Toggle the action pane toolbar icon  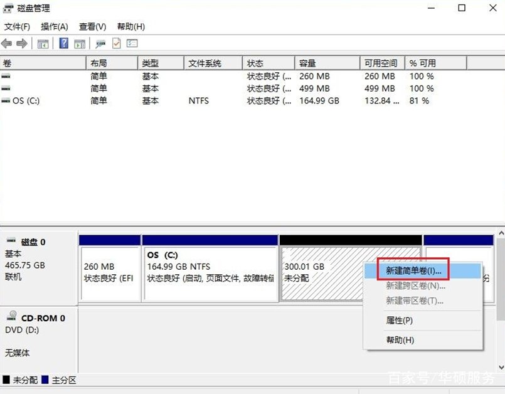point(80,43)
